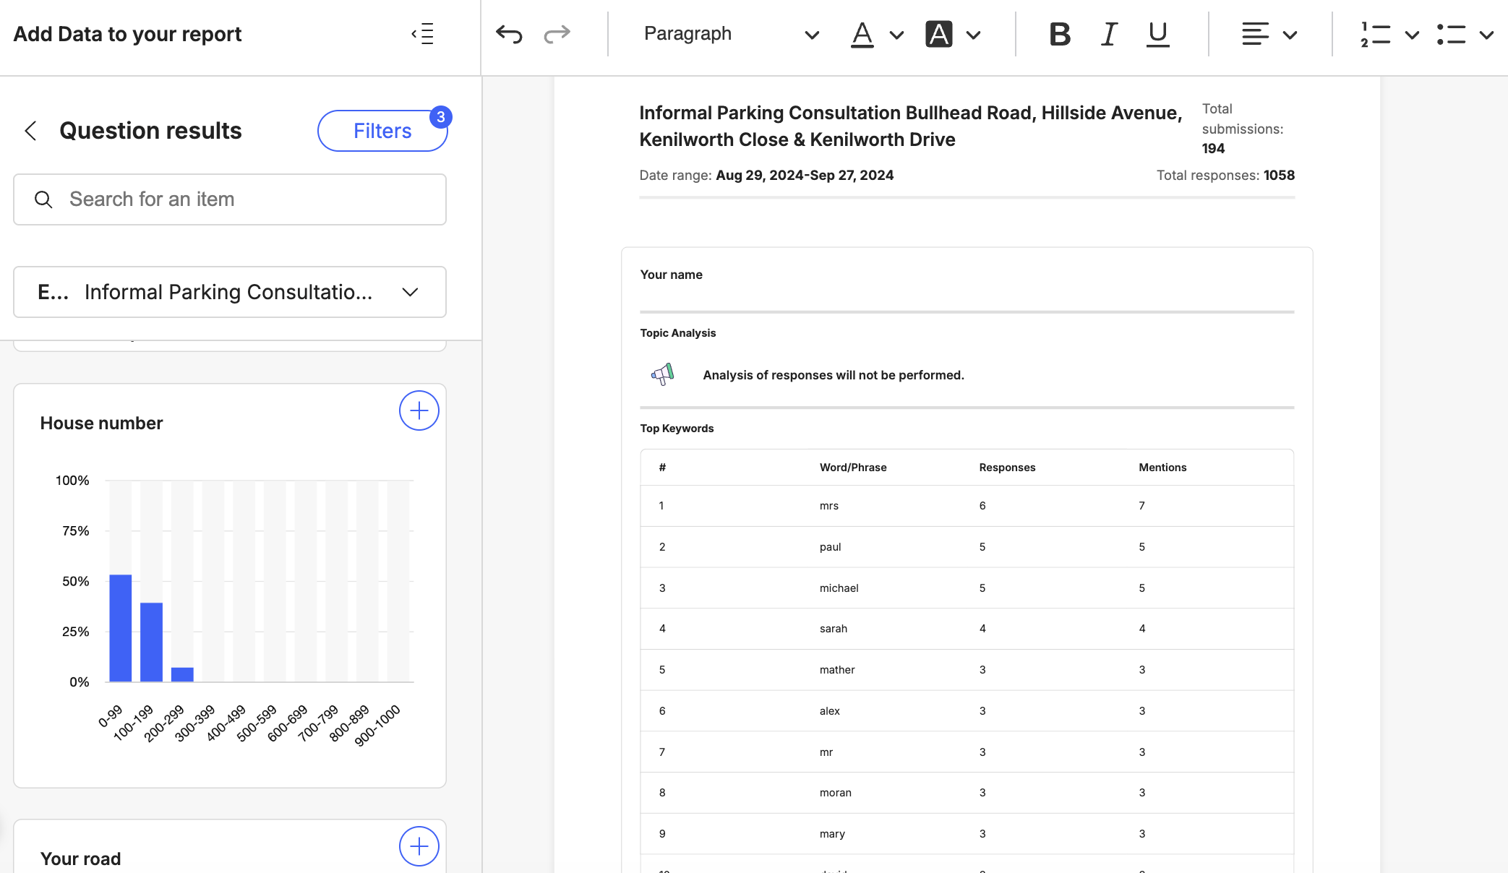Image resolution: width=1508 pixels, height=873 pixels.
Task: Toggle Underline formatting
Action: click(x=1157, y=34)
